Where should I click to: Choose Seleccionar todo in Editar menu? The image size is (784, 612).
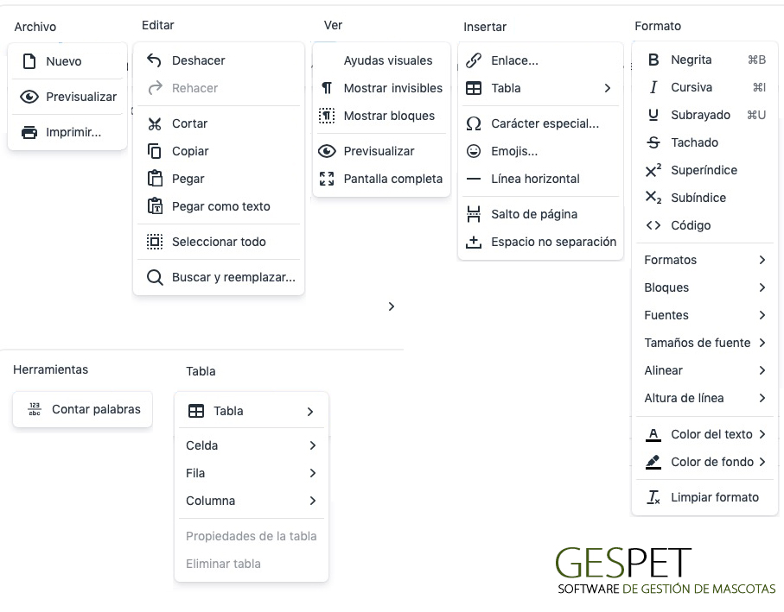pos(219,242)
